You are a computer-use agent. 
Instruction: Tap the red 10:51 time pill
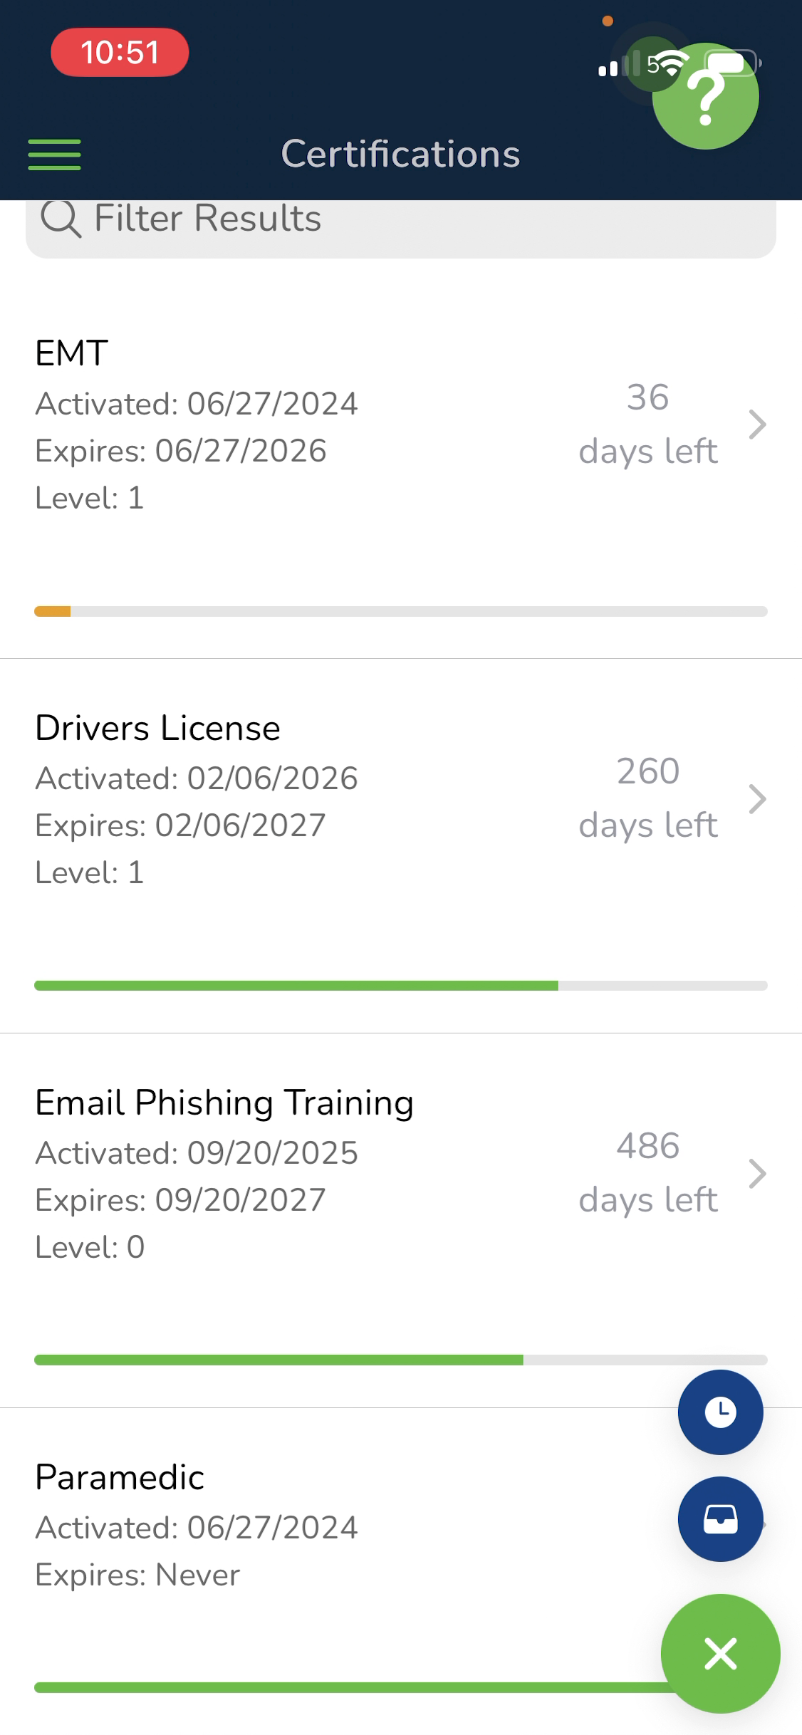pos(120,53)
